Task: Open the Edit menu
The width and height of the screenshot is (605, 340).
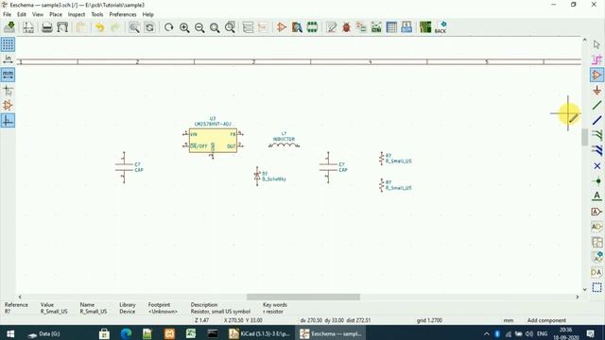Action: point(22,14)
